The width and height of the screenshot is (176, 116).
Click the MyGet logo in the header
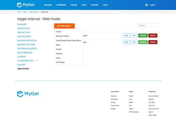point(26,5)
